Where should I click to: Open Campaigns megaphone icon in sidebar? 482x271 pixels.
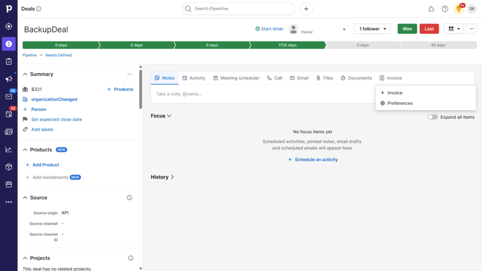[8, 79]
